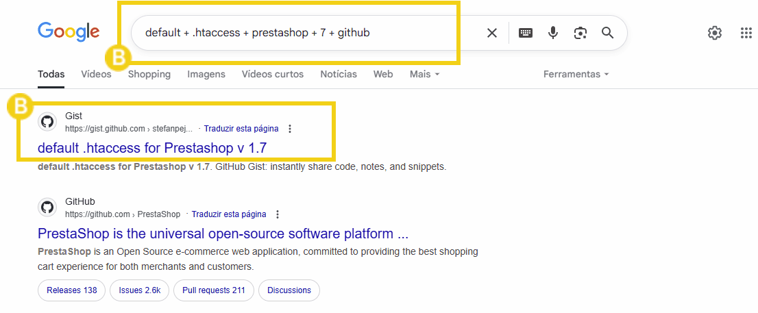The width and height of the screenshot is (758, 313).
Task: Switch to the Vídeos tab
Action: coord(96,75)
